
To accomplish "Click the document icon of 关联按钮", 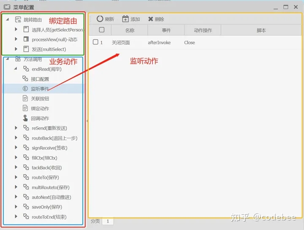I will (25, 98).
